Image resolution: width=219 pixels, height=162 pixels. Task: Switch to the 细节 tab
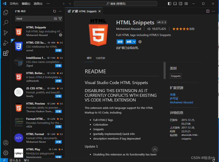[89, 58]
